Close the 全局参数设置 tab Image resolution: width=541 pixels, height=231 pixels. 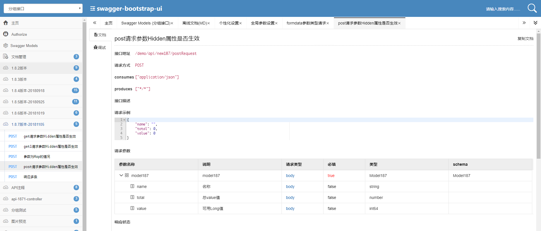[x=276, y=23]
